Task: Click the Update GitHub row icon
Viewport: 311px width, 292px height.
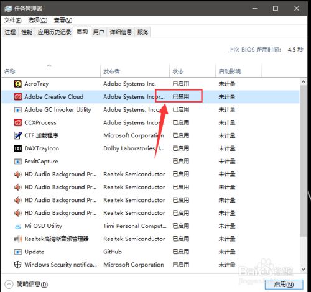Action: point(18,252)
